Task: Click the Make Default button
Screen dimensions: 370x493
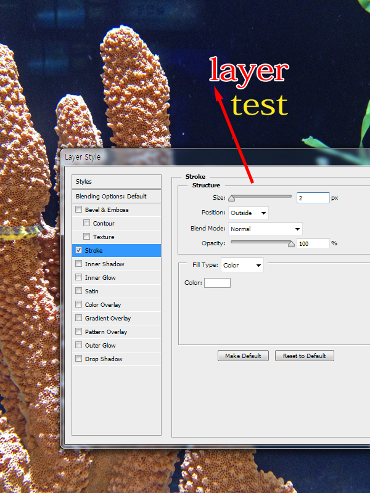Action: 243,356
